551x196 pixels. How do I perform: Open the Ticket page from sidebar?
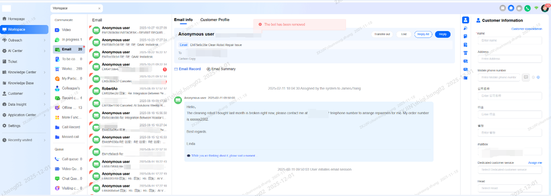pyautogui.click(x=12, y=62)
